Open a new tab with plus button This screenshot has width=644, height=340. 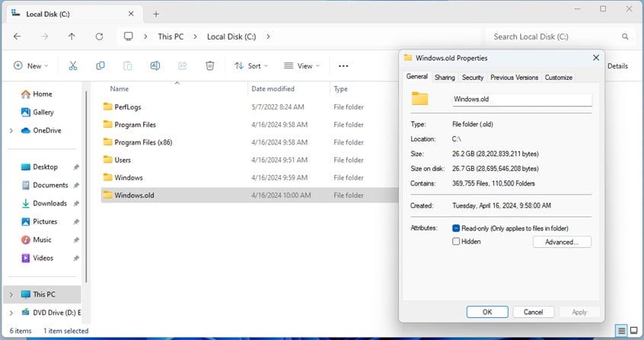tap(156, 14)
